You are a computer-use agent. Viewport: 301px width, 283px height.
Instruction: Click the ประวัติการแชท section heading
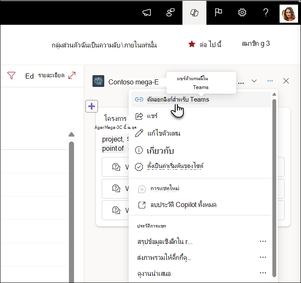point(151,226)
